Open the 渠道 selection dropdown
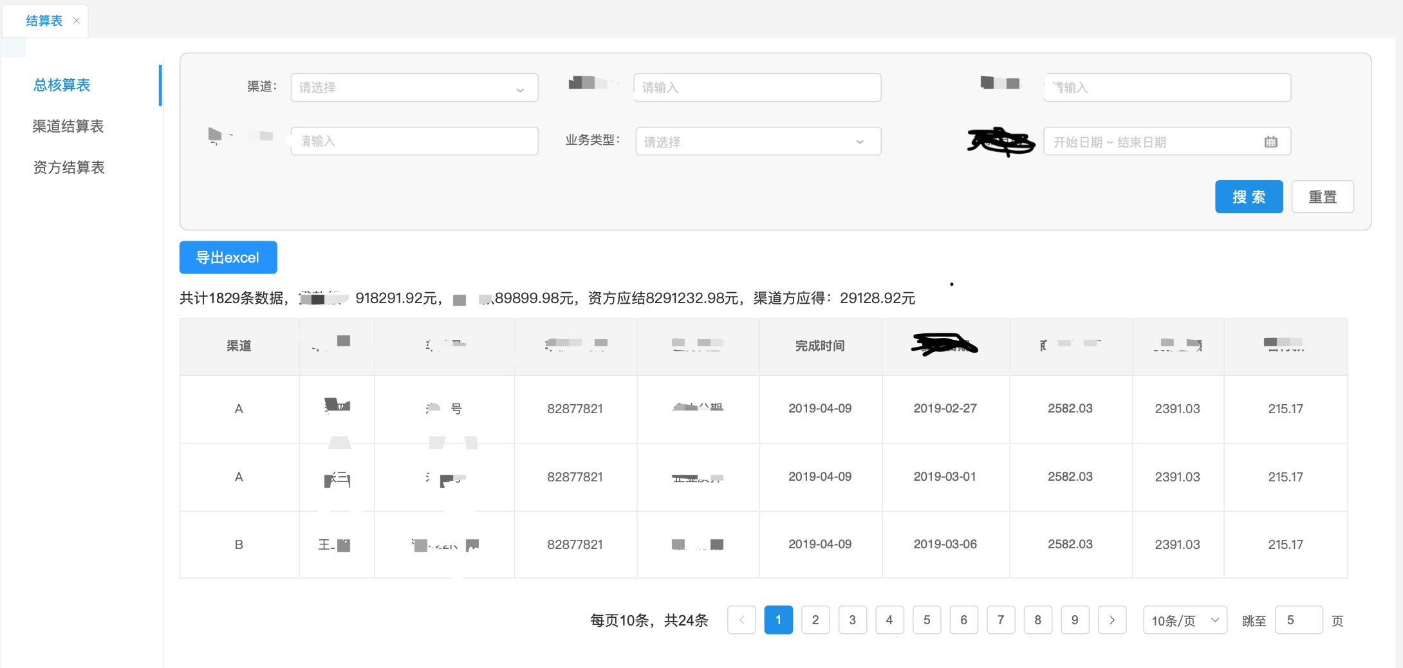 tap(414, 88)
